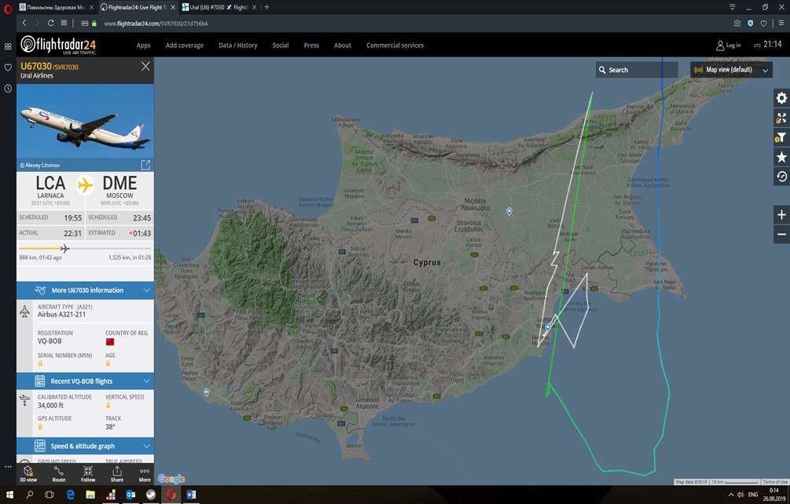Open the More options in panel footer
This screenshot has height=504, width=790.
coord(145,473)
